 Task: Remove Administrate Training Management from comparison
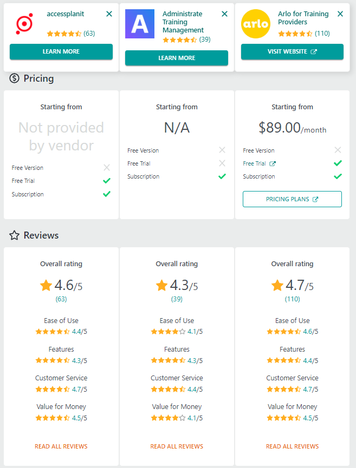(x=225, y=14)
